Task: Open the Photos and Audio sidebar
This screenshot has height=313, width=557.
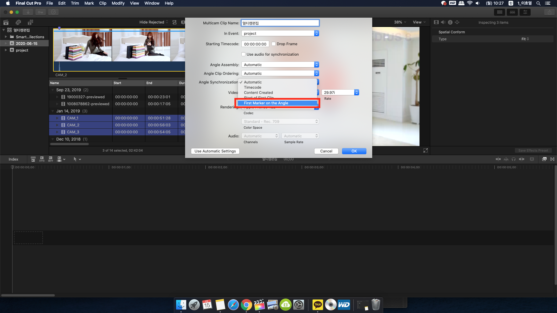Action: 18,22
